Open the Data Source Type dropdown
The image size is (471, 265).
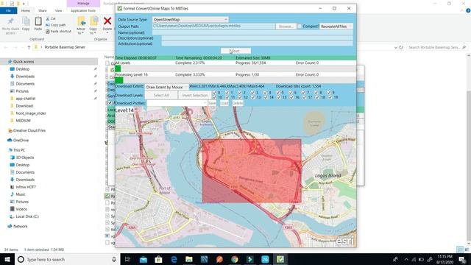[190, 20]
